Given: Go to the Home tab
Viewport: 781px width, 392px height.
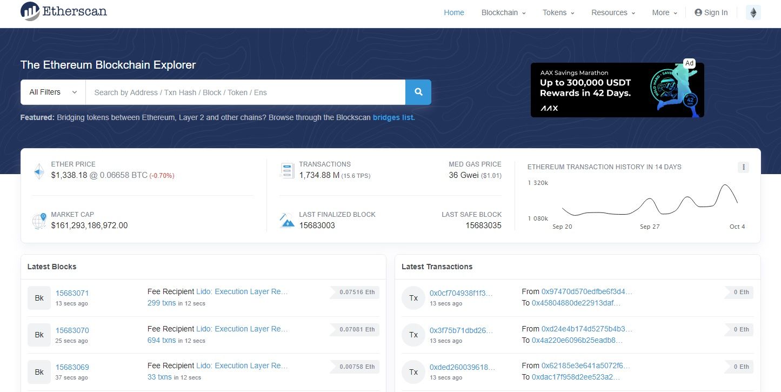Looking at the screenshot, I should click(x=454, y=12).
